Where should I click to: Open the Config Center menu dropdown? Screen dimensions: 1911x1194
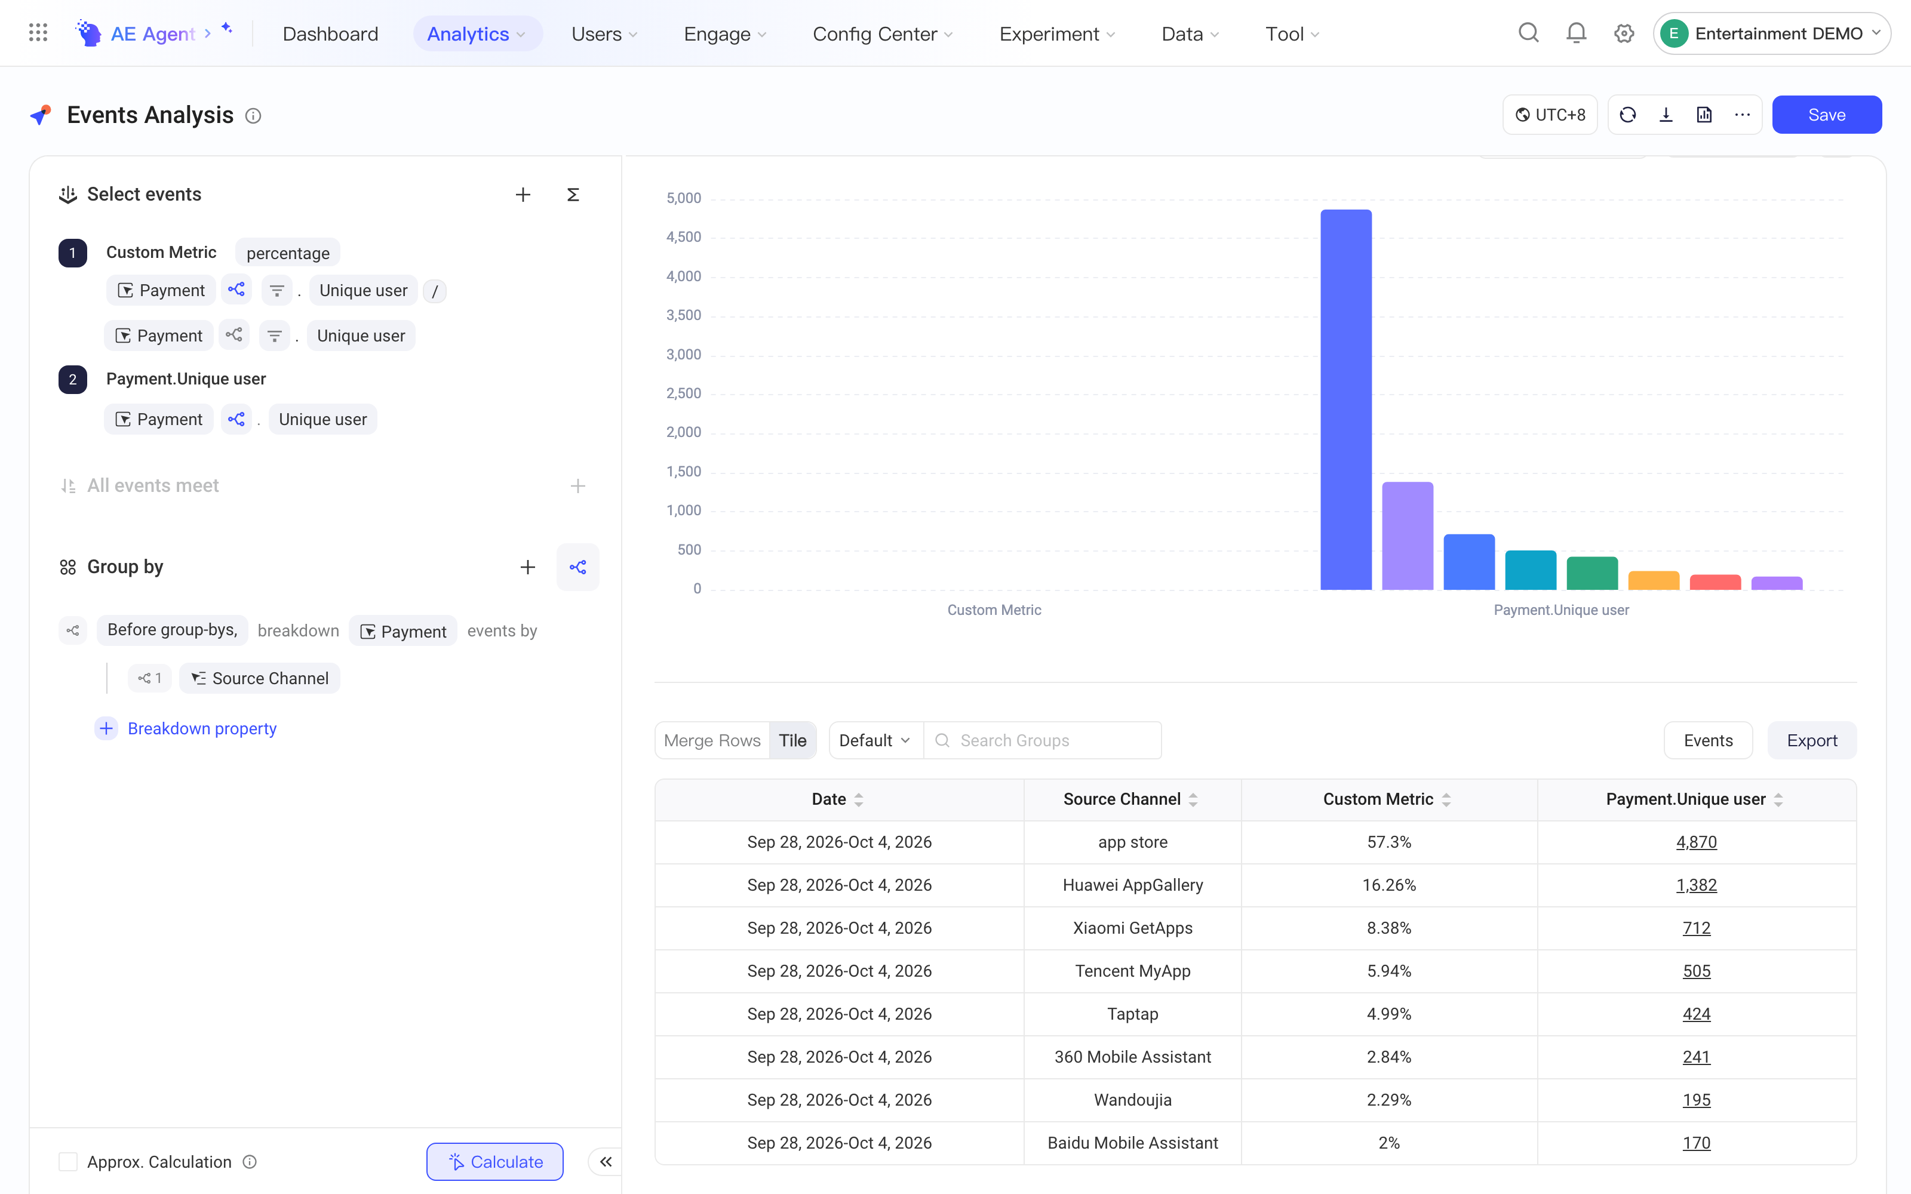click(x=883, y=34)
